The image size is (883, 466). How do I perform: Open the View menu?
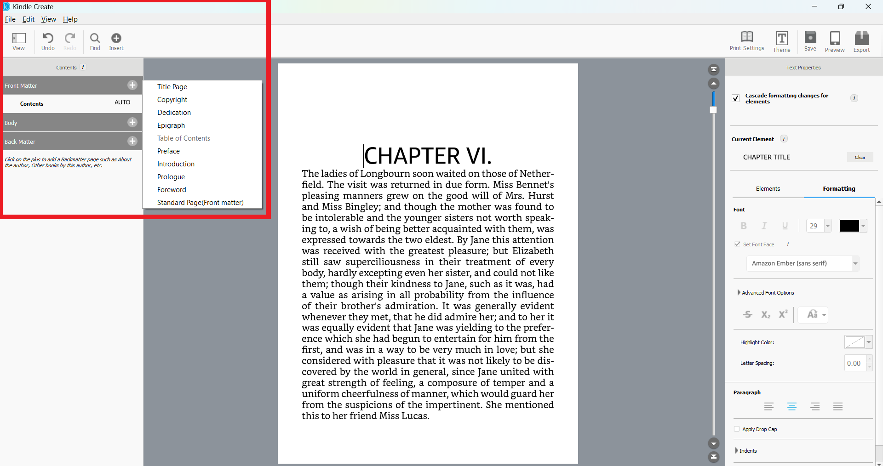pyautogui.click(x=48, y=19)
